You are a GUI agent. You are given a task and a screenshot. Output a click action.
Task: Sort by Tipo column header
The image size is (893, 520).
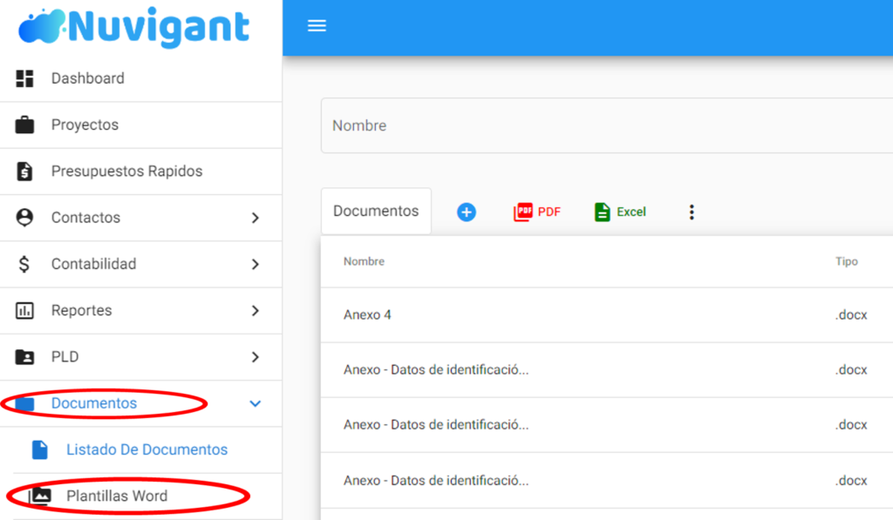(846, 261)
